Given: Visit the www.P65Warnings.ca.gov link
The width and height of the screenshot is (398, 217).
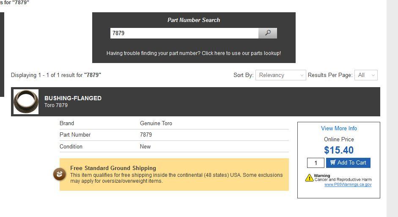Looking at the screenshot, I should (348, 184).
